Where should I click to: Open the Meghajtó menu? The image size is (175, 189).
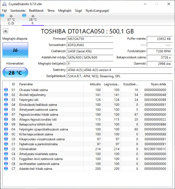(x=65, y=11)
